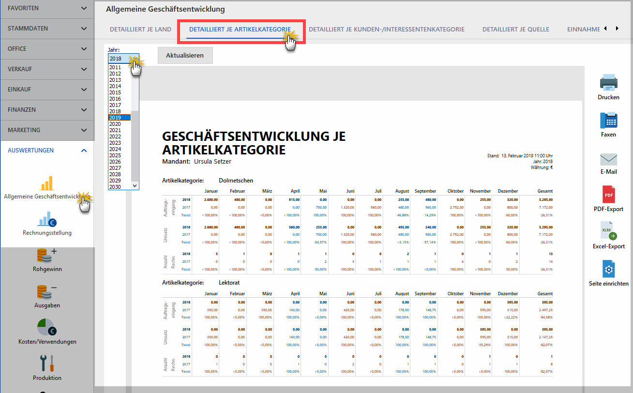
Task: Open the Rechnungsstellung report icon
Action: 47,219
